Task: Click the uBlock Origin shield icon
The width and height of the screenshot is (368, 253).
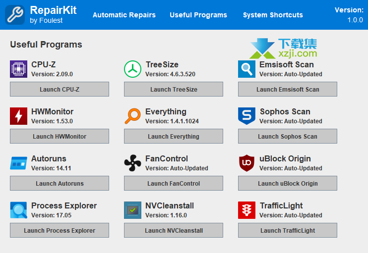Action: tap(246, 163)
